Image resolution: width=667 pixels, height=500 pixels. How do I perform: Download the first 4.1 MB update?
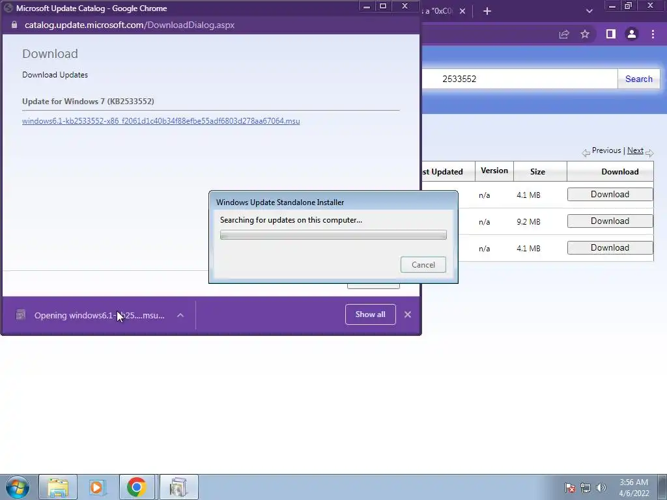tap(610, 194)
